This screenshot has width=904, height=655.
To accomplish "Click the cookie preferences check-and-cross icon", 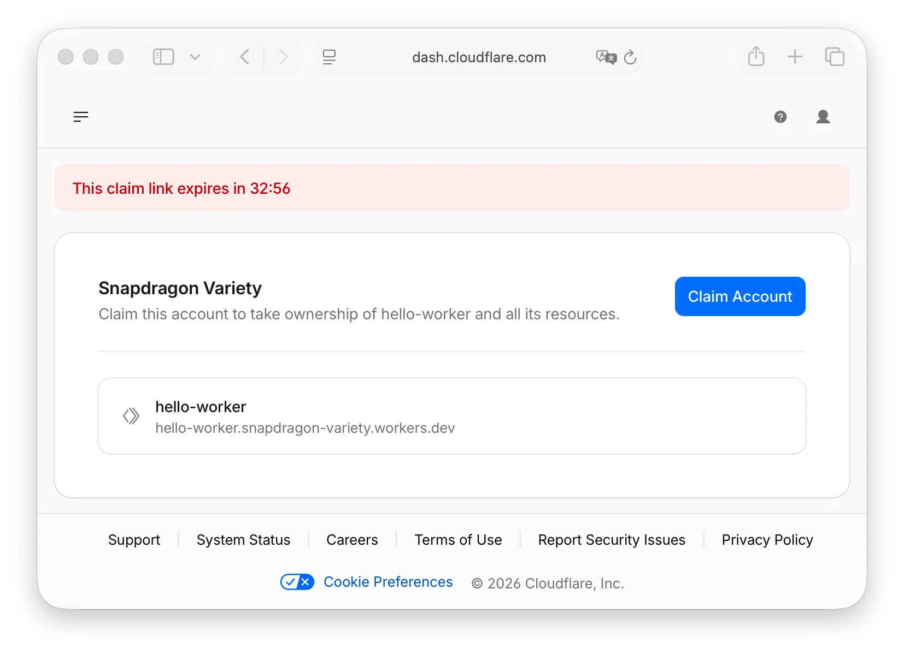I will click(297, 582).
